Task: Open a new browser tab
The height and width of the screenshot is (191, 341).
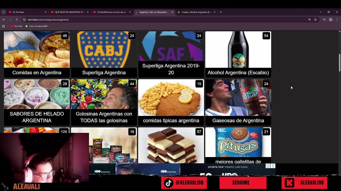Action: coord(221,12)
